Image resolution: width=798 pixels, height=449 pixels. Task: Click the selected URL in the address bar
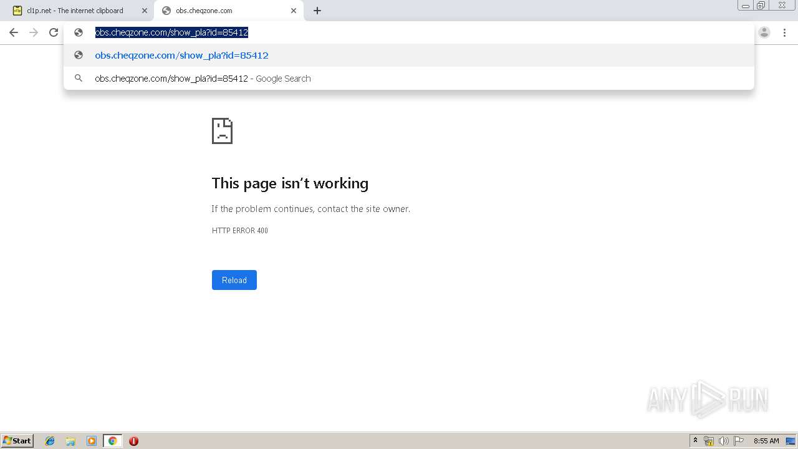(171, 32)
